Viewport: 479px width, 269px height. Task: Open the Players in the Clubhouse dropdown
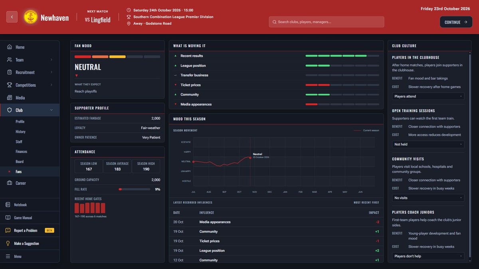tap(428, 96)
